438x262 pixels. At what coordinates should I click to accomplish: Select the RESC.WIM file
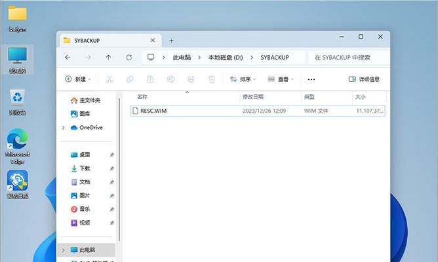(153, 111)
